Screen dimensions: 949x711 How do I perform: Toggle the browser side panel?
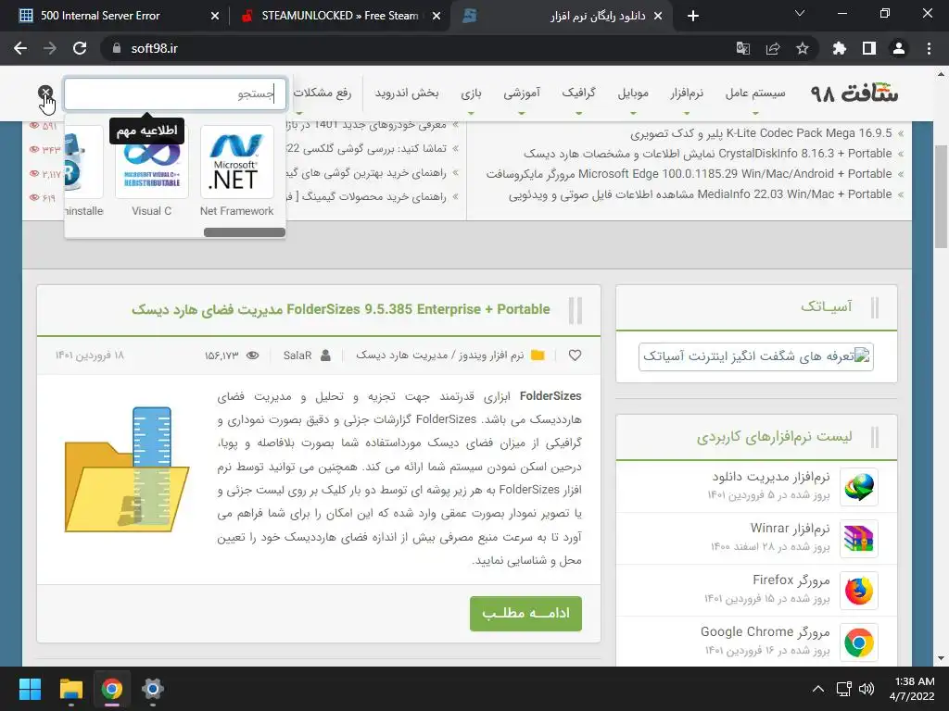point(869,48)
